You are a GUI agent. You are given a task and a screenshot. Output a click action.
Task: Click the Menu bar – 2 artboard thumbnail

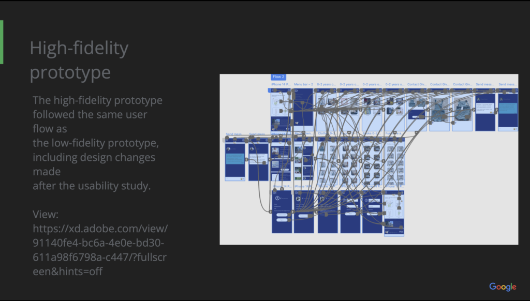point(303,109)
